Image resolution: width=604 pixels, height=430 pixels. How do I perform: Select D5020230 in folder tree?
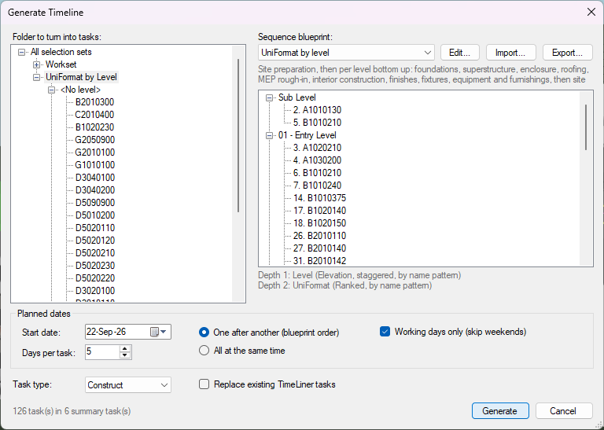pos(94,266)
